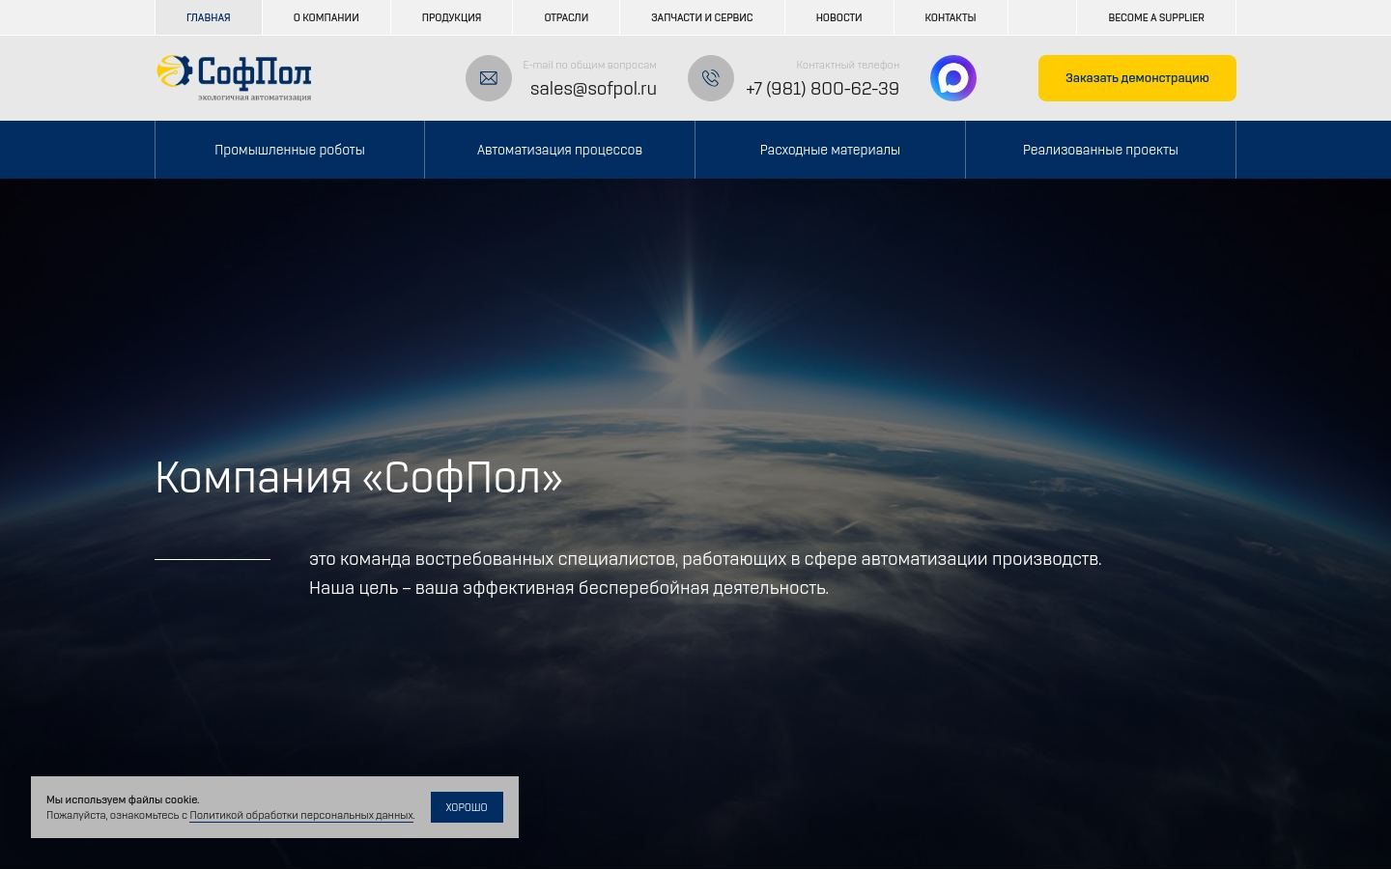The width and height of the screenshot is (1391, 869).
Task: Visit the Новости page
Action: (x=839, y=17)
